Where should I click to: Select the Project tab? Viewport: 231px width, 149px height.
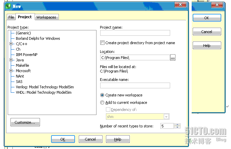[25, 17]
